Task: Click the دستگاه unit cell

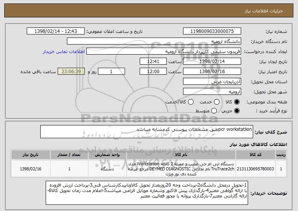Action: click(x=107, y=169)
